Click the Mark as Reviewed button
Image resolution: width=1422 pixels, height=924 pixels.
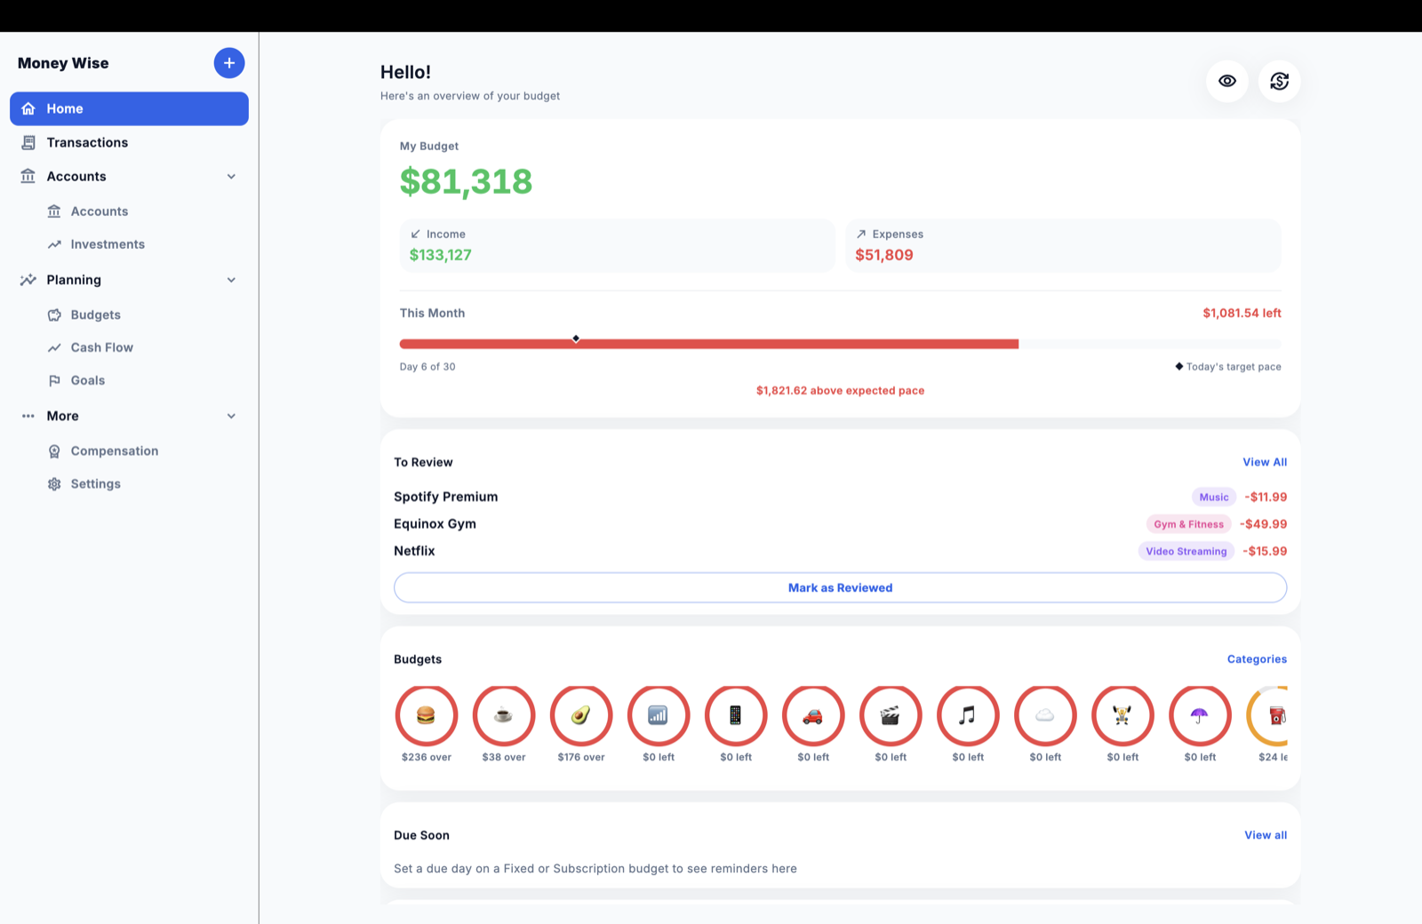(x=840, y=587)
